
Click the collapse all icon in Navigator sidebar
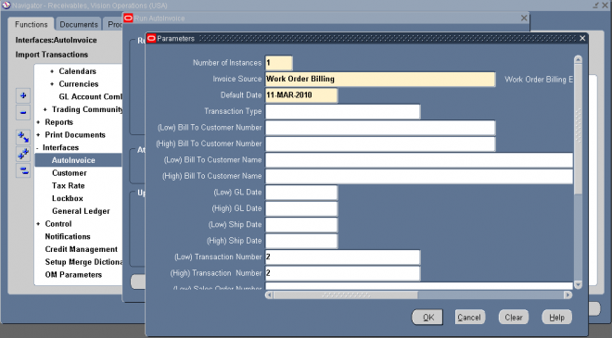[x=23, y=170]
